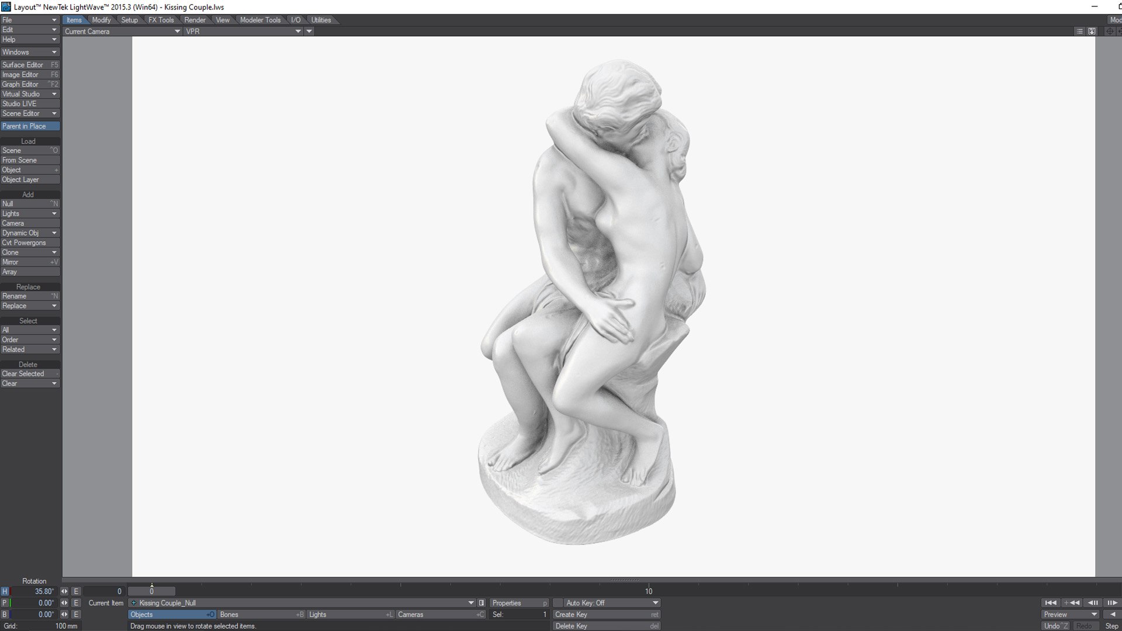The width and height of the screenshot is (1122, 631).
Task: Click the item list icon beside Current Item
Action: pos(482,603)
